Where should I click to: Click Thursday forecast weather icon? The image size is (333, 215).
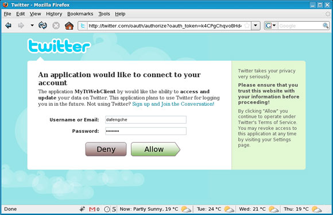(x=317, y=209)
